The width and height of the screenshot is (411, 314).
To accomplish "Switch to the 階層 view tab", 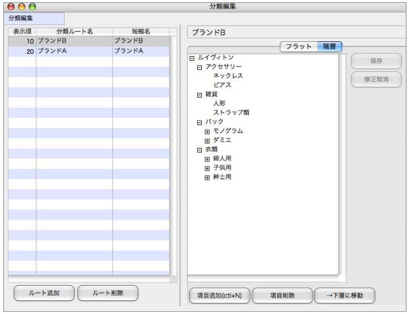I will 329,46.
